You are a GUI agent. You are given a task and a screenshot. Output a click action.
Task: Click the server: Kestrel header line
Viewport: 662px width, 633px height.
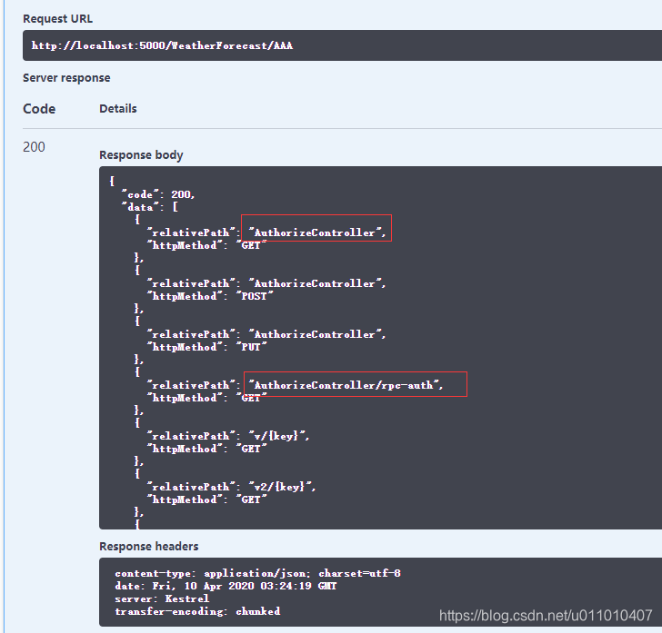tap(162, 598)
